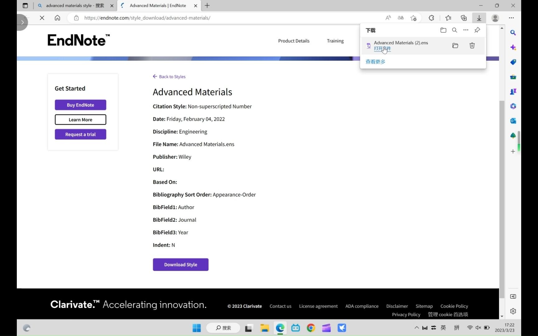
Task: Switch to advanced materials style search tab
Action: coord(75,6)
